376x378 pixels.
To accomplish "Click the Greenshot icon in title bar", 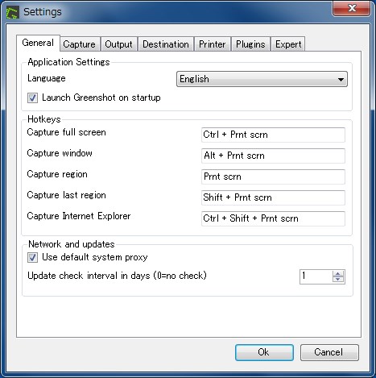I will click(x=13, y=12).
